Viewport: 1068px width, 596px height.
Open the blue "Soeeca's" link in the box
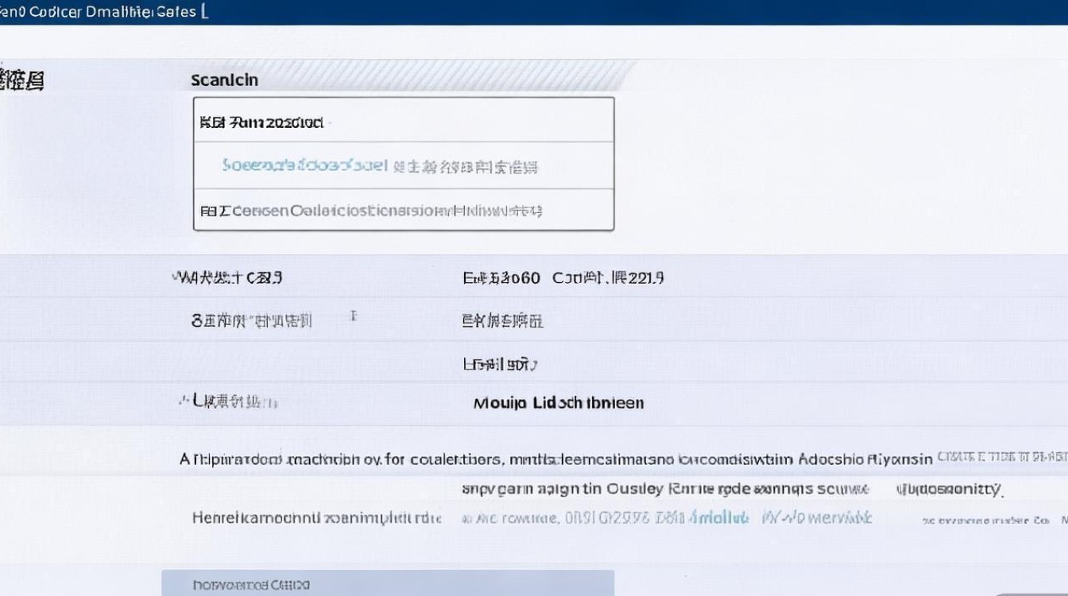(x=304, y=166)
